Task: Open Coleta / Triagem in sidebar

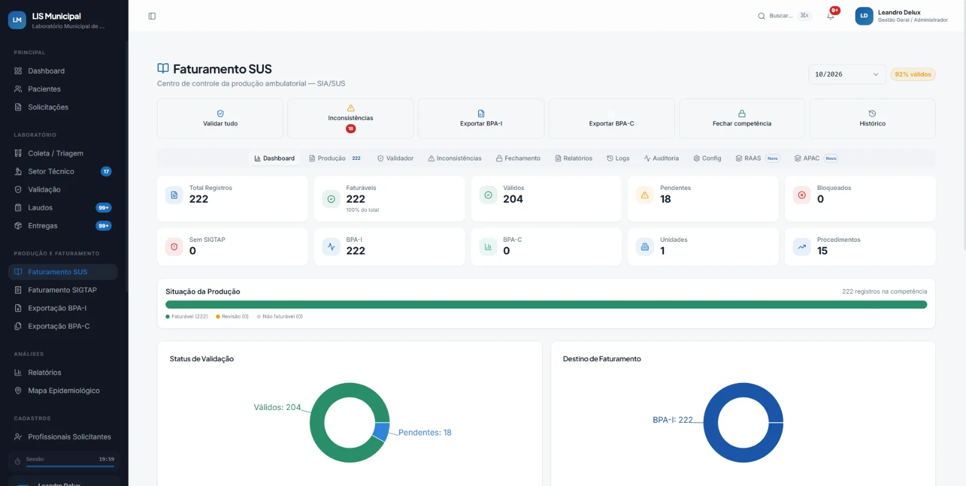Action: 63,153
